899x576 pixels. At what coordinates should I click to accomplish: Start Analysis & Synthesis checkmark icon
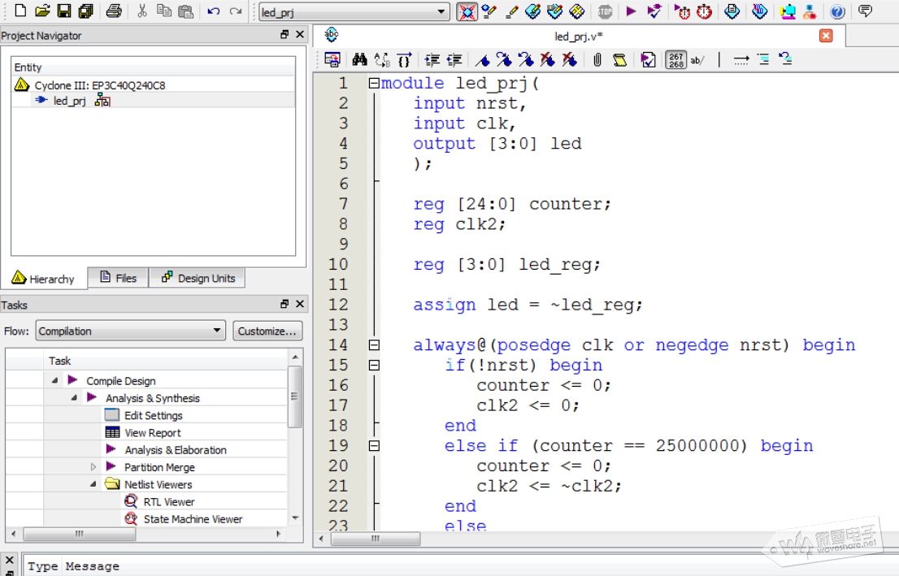(654, 11)
